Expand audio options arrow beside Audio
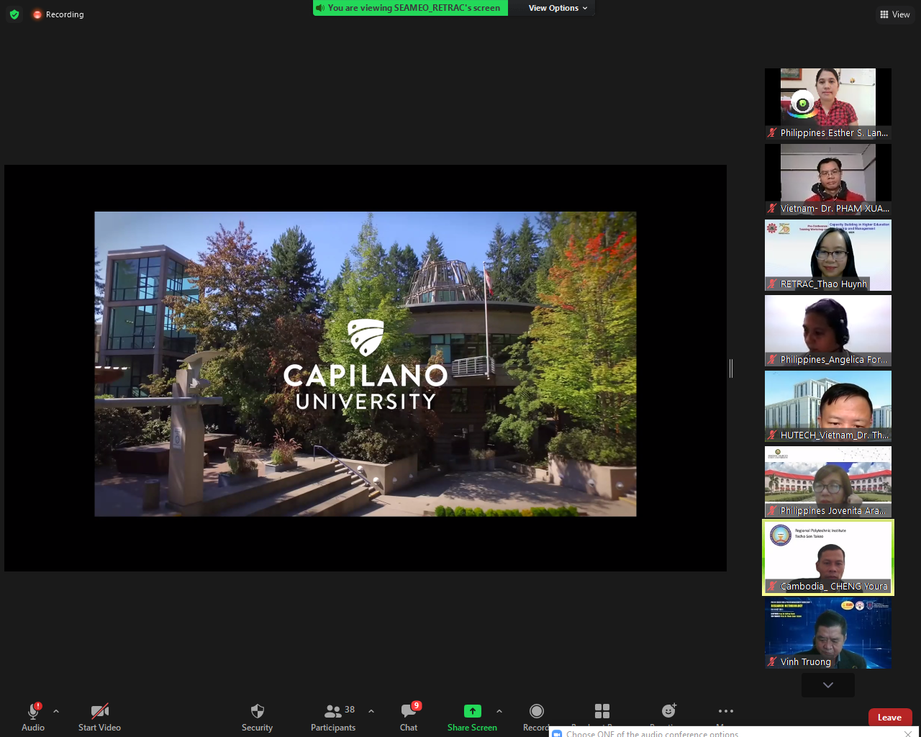921x737 pixels. [x=56, y=711]
